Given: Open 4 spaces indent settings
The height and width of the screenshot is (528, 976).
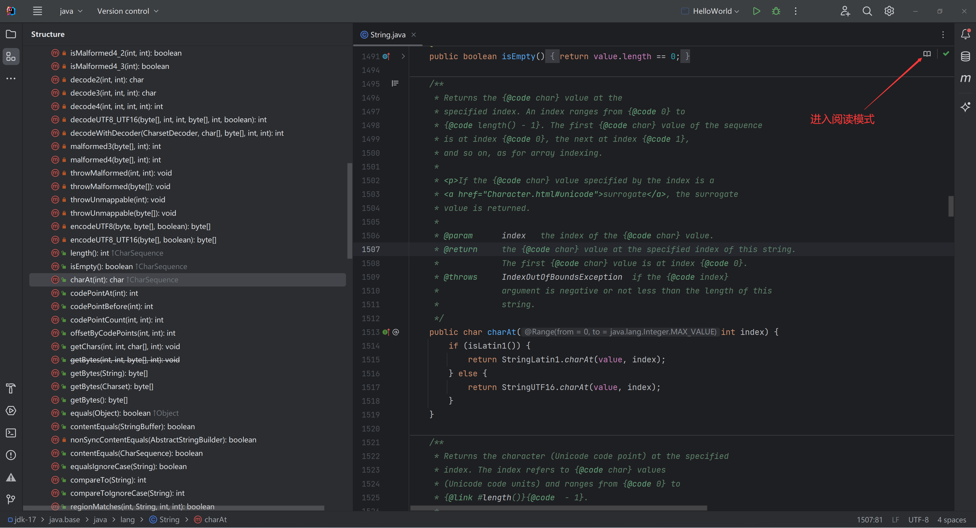Looking at the screenshot, I should pos(952,520).
